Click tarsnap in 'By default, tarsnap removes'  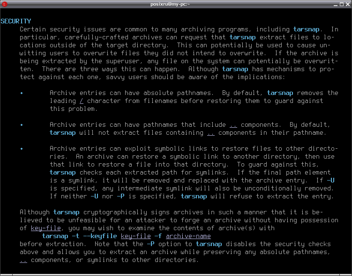pyautogui.click(x=280, y=93)
